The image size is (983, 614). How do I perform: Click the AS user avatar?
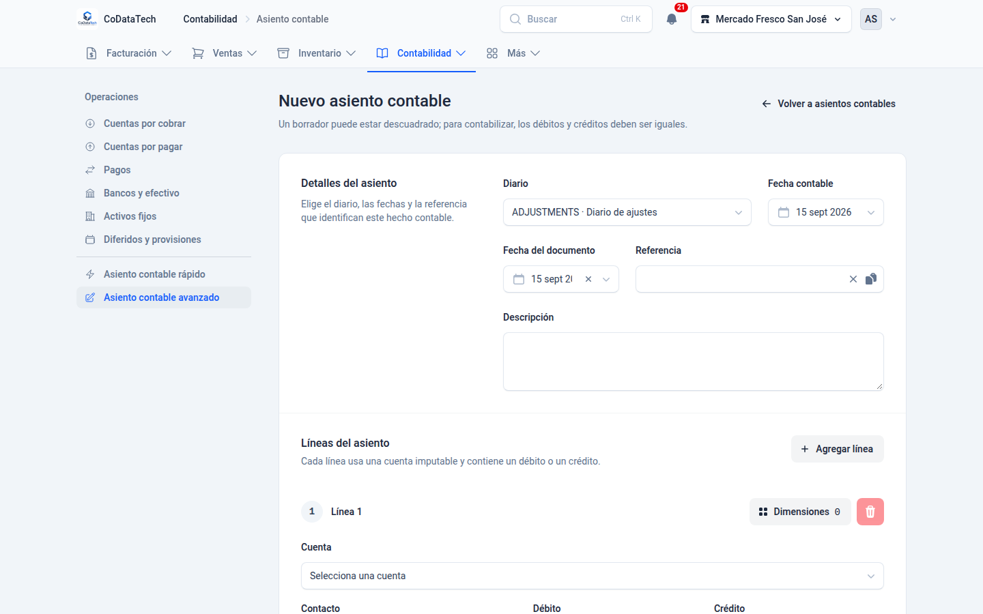[871, 19]
